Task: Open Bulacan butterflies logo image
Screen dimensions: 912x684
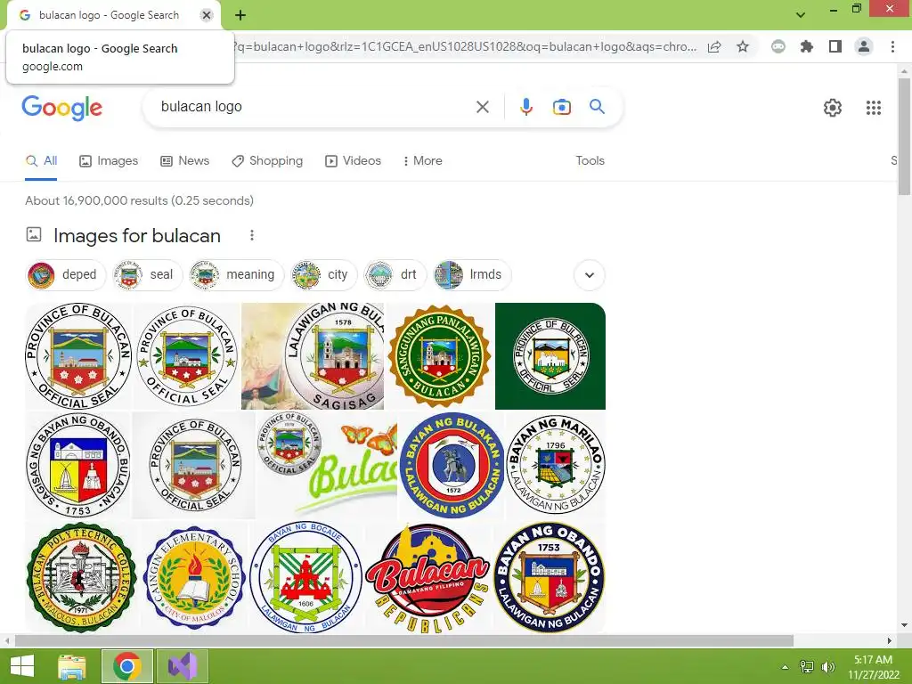Action: (327, 465)
